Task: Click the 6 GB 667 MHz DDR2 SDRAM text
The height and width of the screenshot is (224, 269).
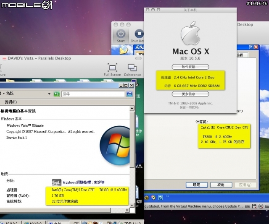Action: coord(197,86)
